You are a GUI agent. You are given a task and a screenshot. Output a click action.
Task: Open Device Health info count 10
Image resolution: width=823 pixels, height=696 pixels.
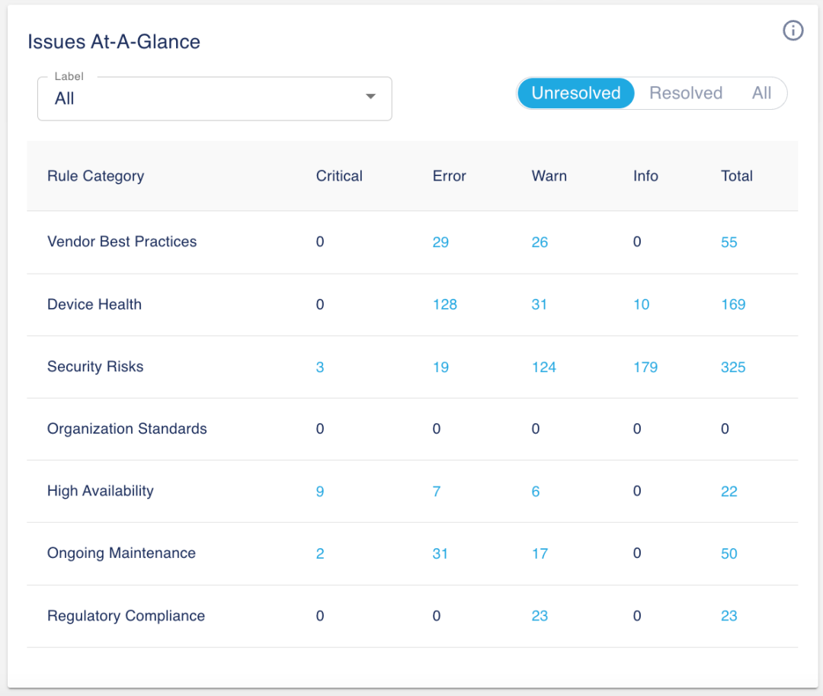(x=641, y=305)
